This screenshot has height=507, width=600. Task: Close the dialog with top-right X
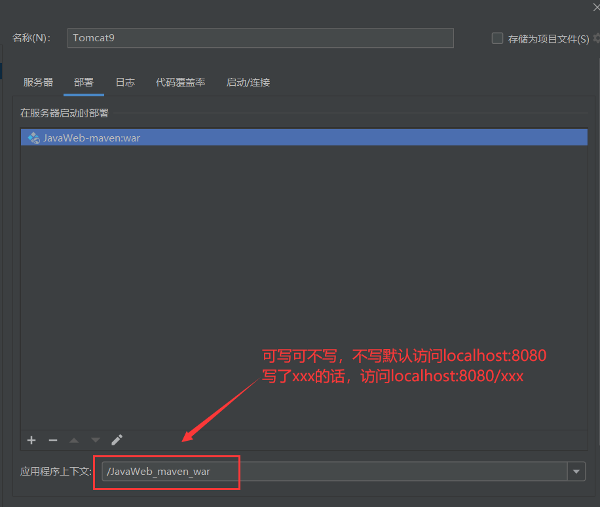pos(596,7)
